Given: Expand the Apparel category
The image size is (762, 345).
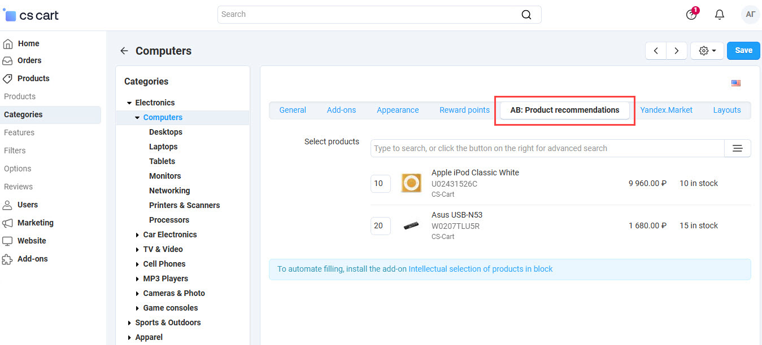Looking at the screenshot, I should click(x=129, y=337).
